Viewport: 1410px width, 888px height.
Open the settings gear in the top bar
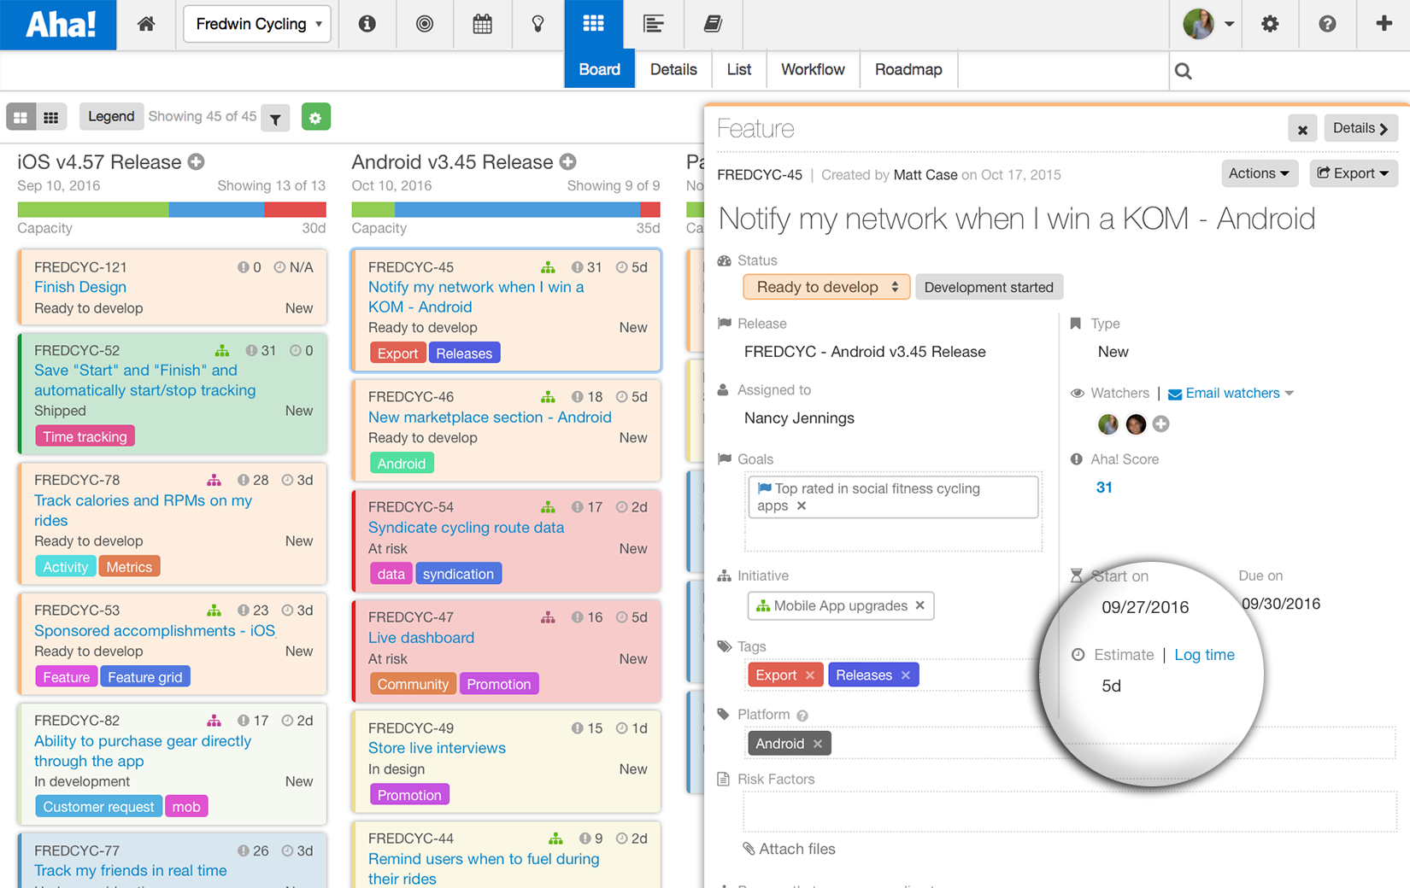tap(1270, 24)
